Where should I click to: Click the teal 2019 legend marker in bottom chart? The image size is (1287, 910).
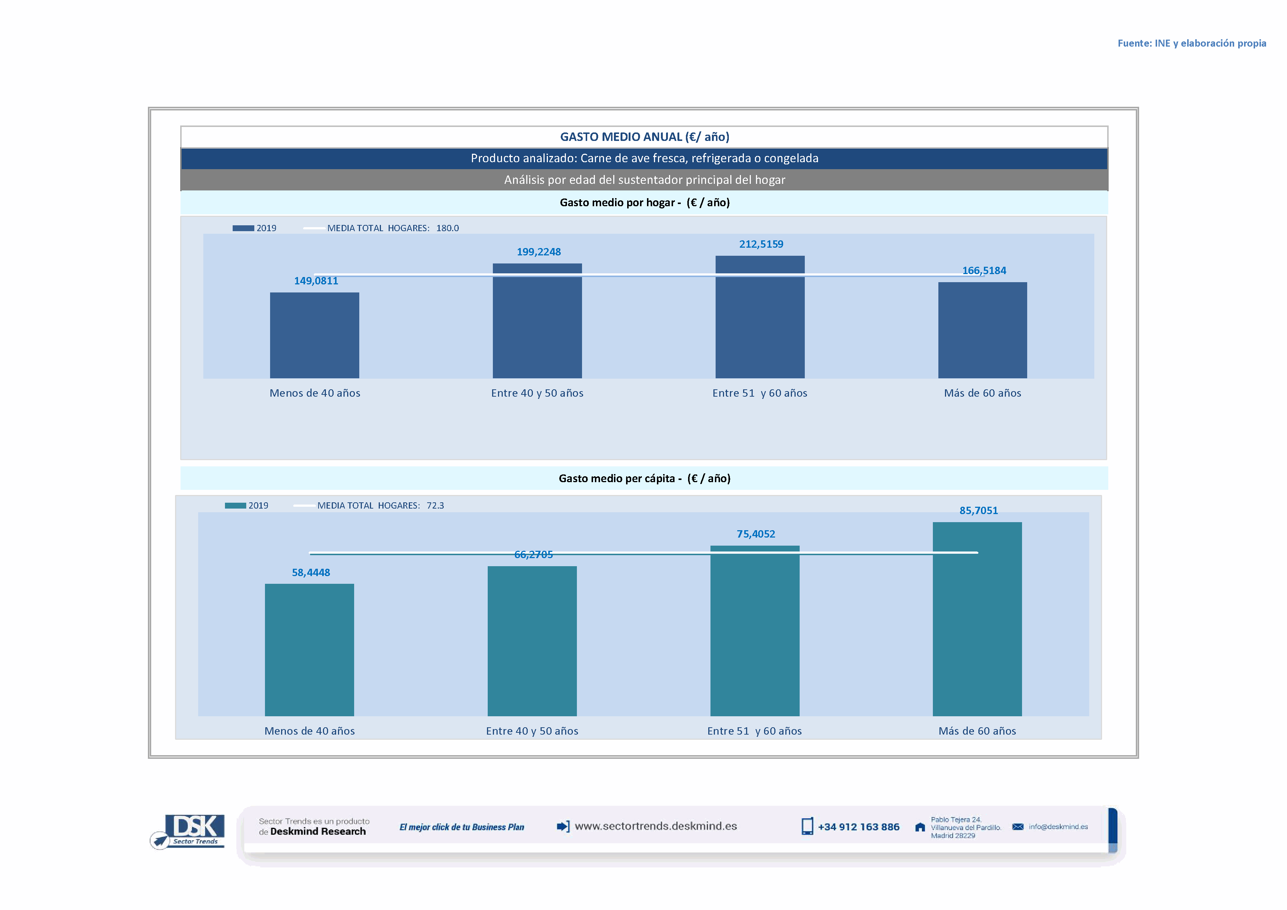[x=236, y=505]
